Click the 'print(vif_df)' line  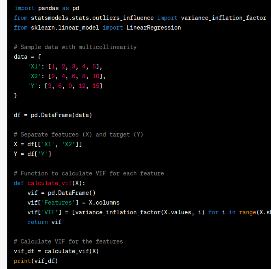[36, 261]
